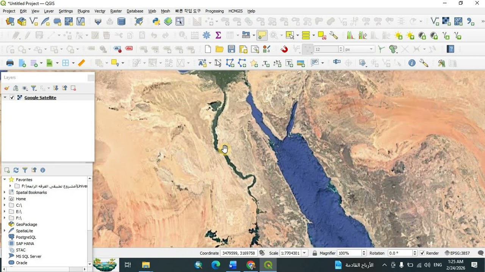Open the print layout printer icon
Screen dimensions: 485x272
click(10, 63)
